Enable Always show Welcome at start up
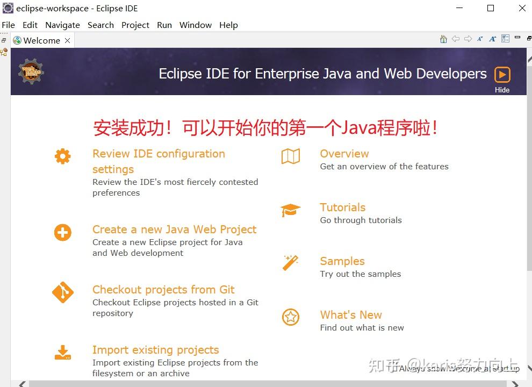Screen dimensions: 532x387 (394, 369)
